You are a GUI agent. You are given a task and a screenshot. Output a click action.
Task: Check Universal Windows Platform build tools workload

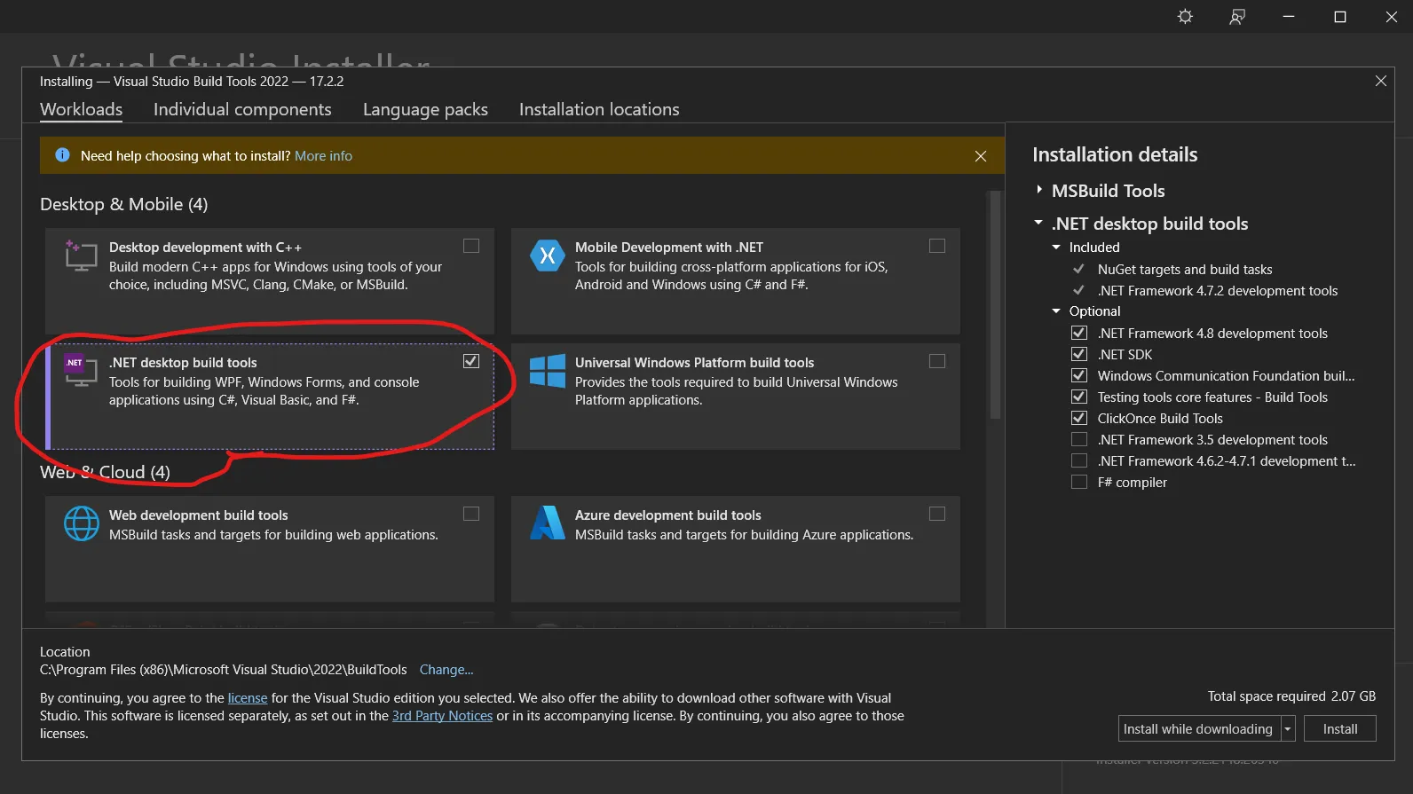[x=937, y=361]
